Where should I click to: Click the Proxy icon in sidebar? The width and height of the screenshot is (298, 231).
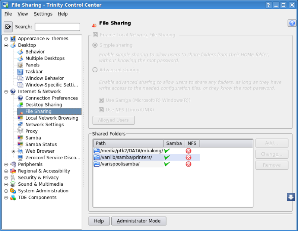(20, 131)
